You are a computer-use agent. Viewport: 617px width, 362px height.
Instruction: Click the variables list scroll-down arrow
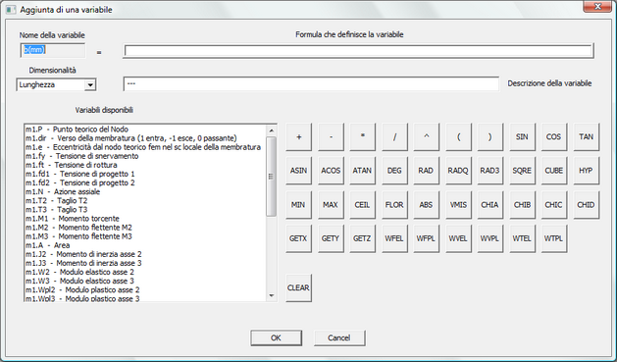click(x=271, y=295)
